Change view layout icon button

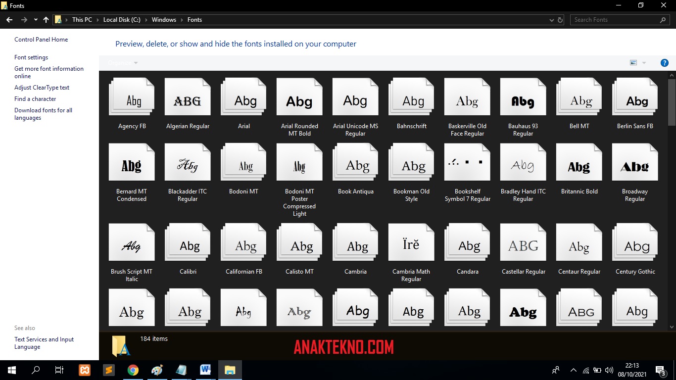633,63
